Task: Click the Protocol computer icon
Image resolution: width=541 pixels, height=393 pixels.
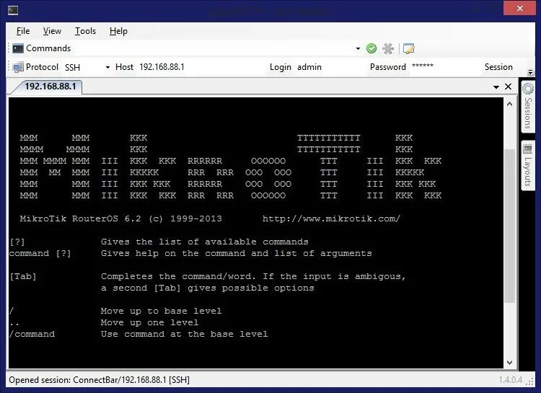Action: pyautogui.click(x=18, y=67)
